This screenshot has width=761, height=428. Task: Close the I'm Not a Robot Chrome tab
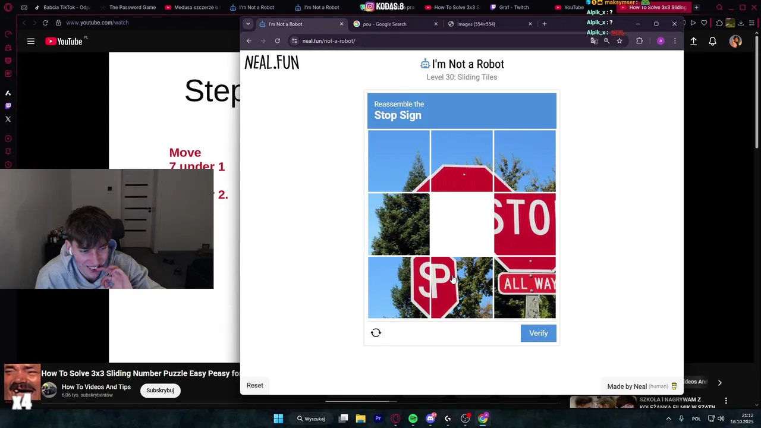coord(341,24)
